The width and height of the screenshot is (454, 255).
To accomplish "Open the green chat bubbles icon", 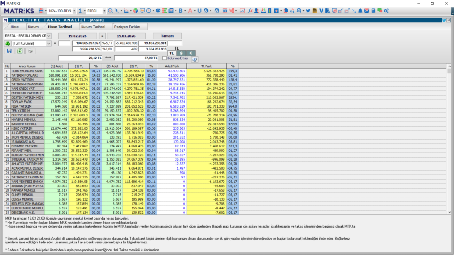I will tap(380, 11).
